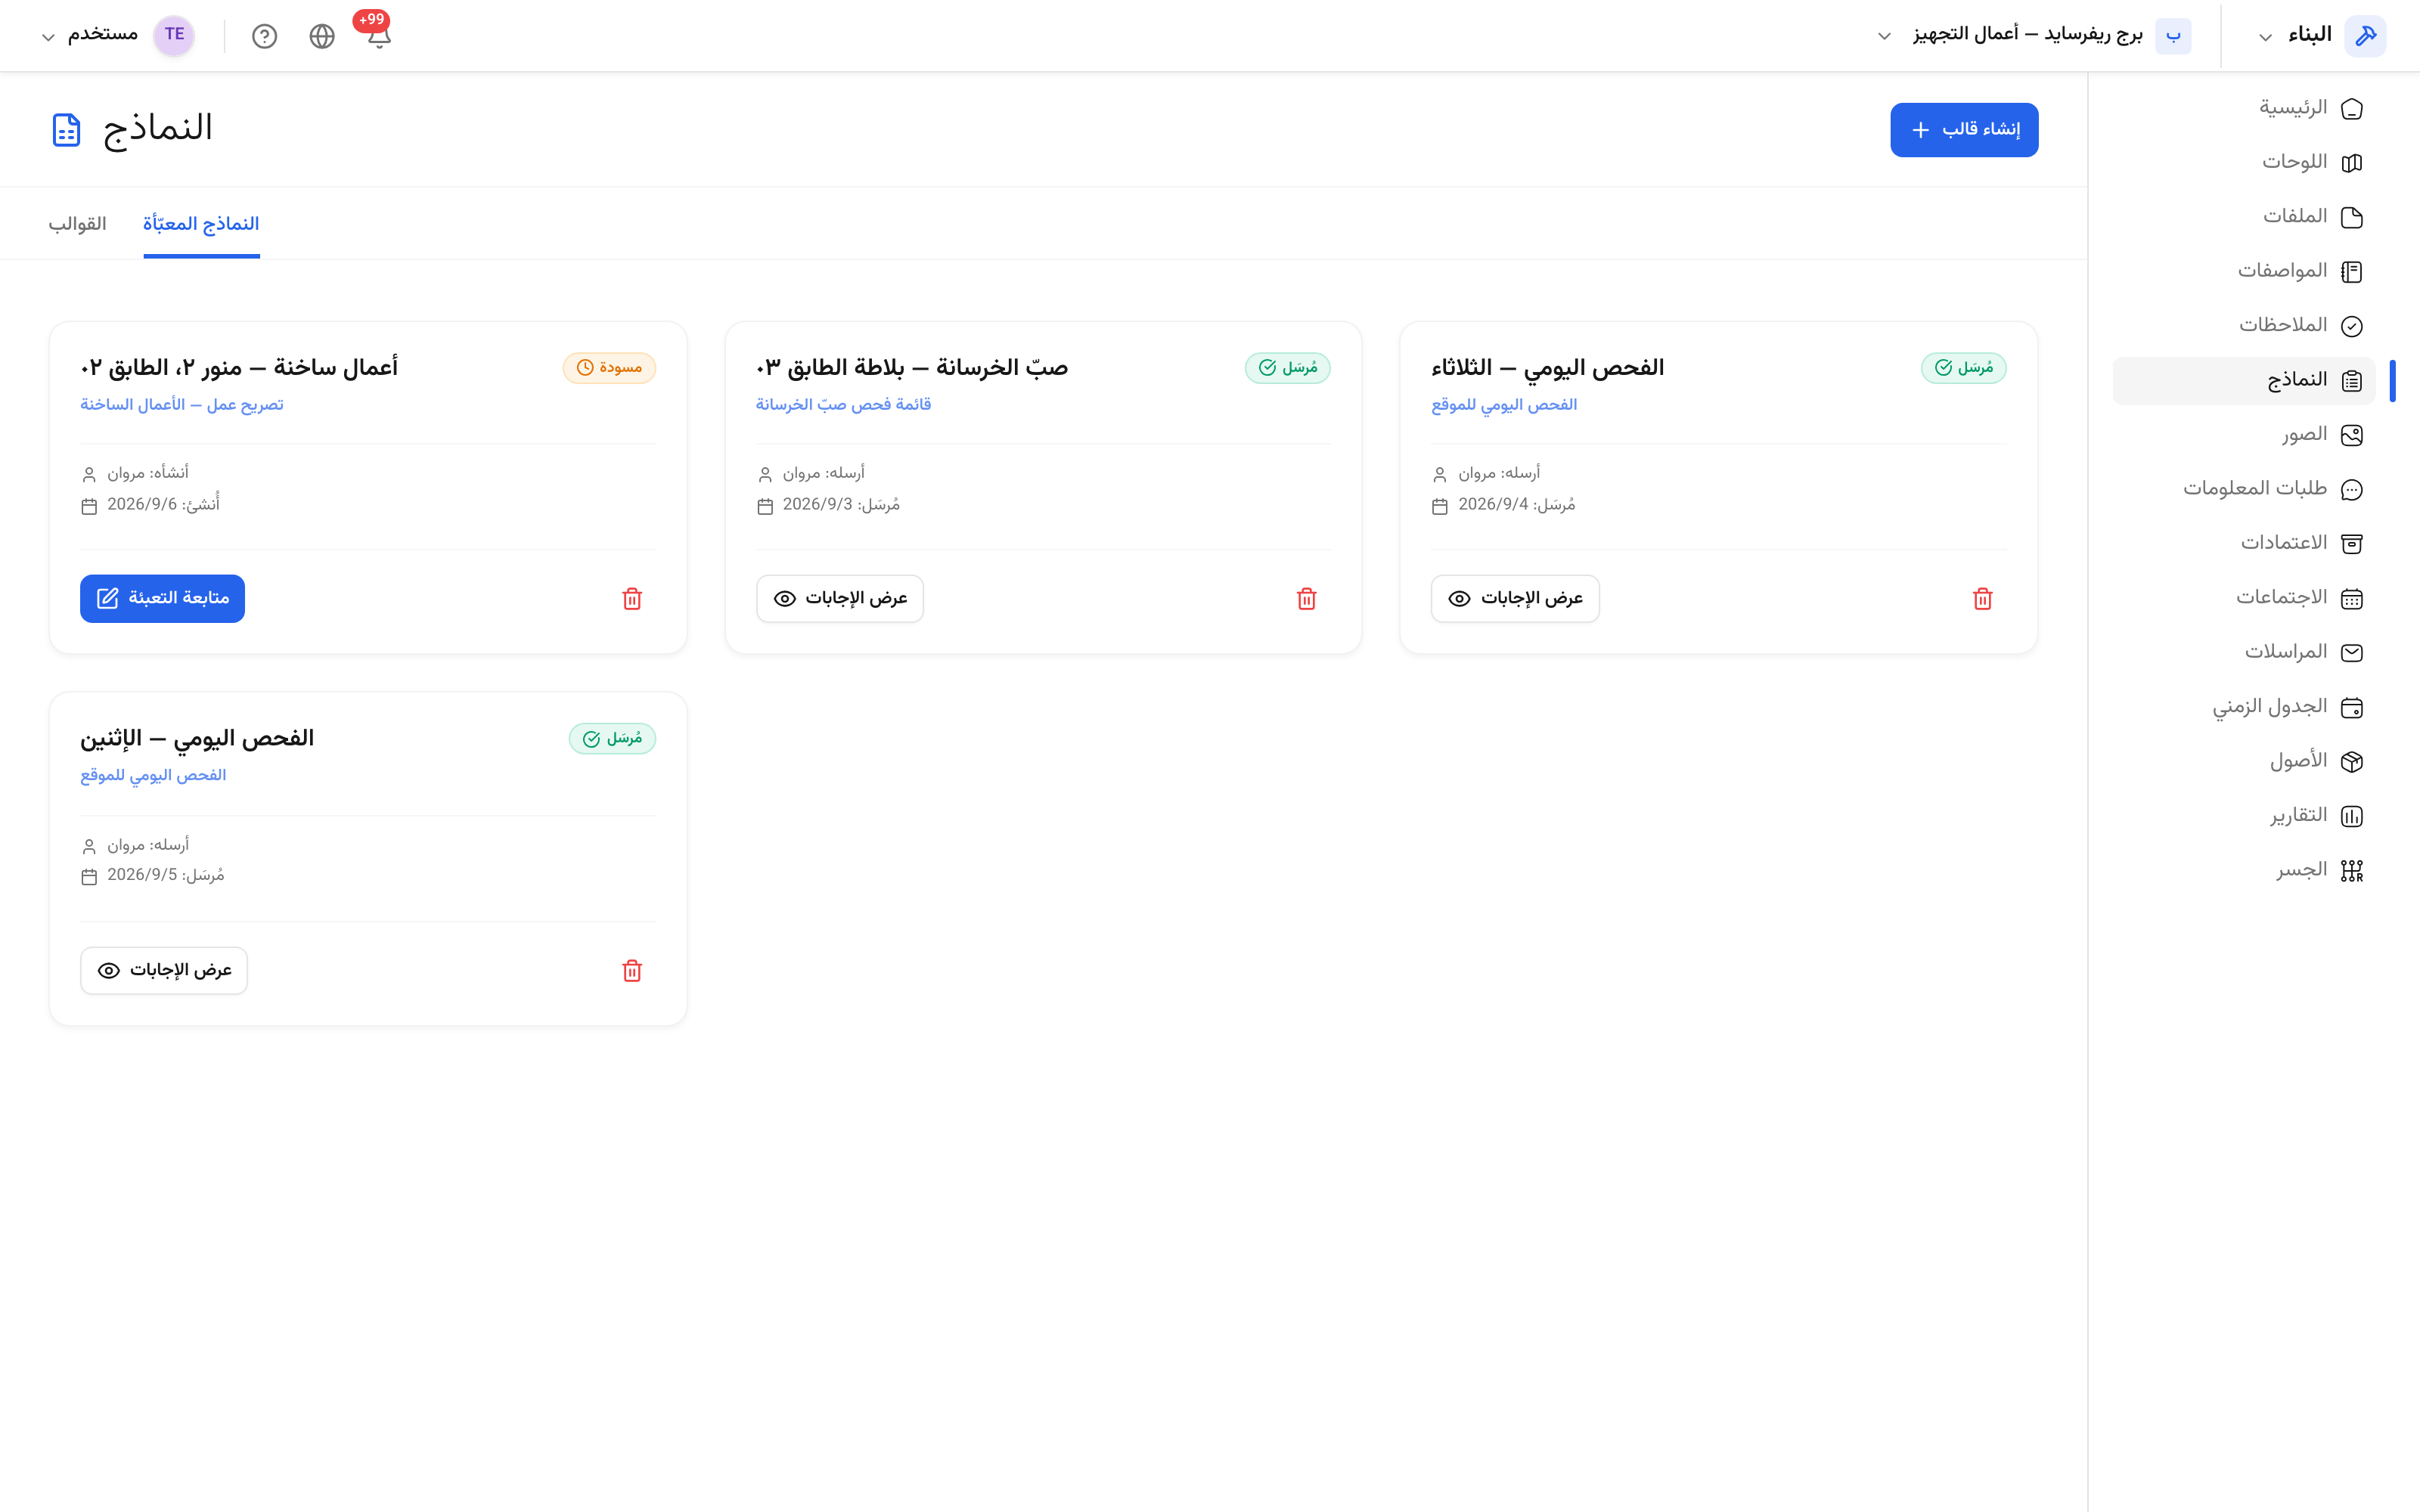The width and height of the screenshot is (2420, 1512).
Task: Click the مسودة status badge
Action: pyautogui.click(x=609, y=368)
